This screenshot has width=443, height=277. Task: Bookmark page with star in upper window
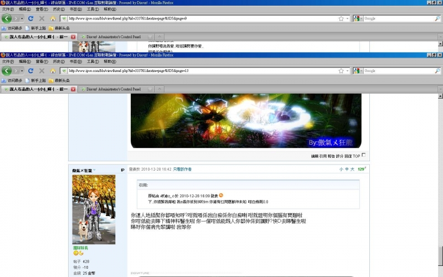click(341, 18)
